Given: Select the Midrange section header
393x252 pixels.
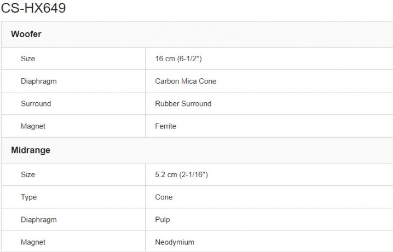Looking at the screenshot, I should point(31,150).
